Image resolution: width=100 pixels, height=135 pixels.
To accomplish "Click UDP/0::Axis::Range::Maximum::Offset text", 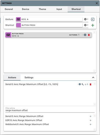I will 24,120.
